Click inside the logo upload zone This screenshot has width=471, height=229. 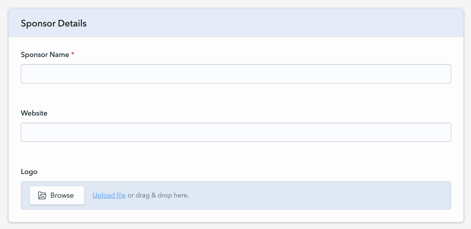click(x=280, y=195)
